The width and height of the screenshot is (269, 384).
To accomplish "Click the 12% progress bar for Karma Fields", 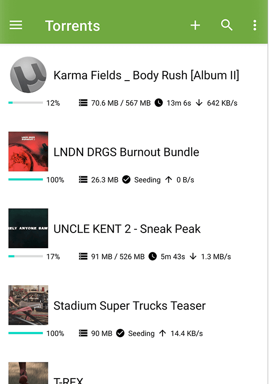I will [26, 103].
